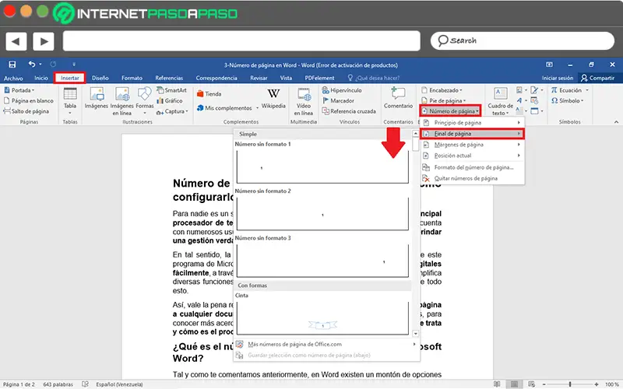Choose Posición actual option
Viewport: 623px width, 389px height.
[x=472, y=156]
